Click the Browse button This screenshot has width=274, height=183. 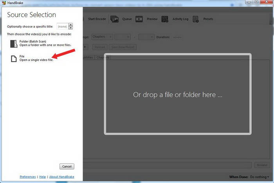pos(262,165)
